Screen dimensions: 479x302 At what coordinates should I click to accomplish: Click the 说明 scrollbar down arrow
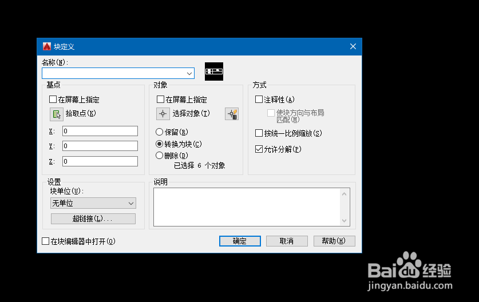pos(345,221)
